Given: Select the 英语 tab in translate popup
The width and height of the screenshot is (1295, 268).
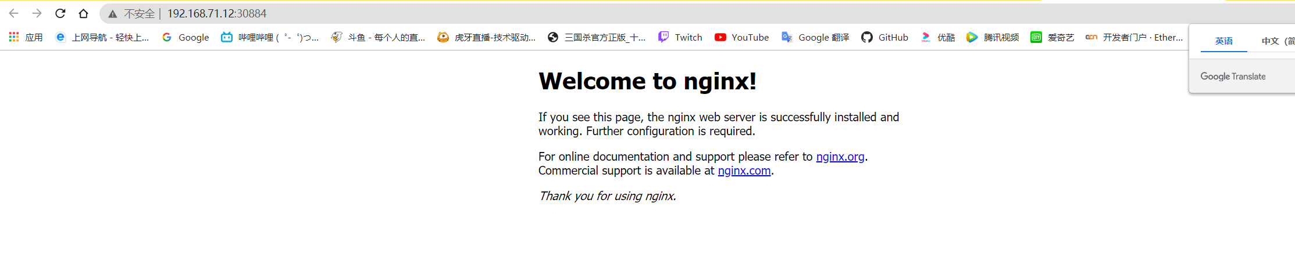Looking at the screenshot, I should tap(1223, 41).
